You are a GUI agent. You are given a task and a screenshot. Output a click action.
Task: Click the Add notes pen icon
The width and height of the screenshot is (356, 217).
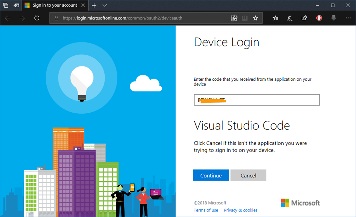(290, 18)
